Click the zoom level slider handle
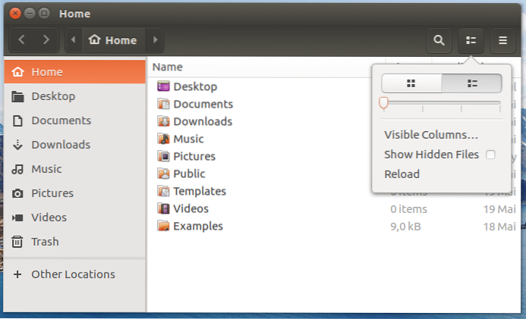This screenshot has width=526, height=319. 384,102
